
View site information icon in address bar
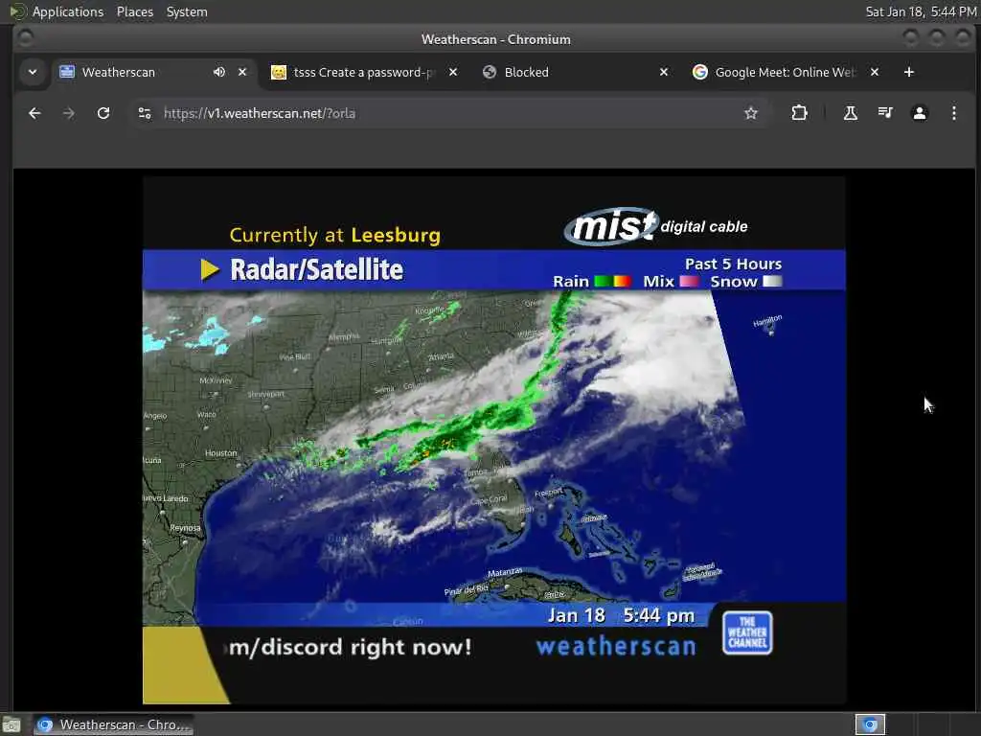point(145,113)
